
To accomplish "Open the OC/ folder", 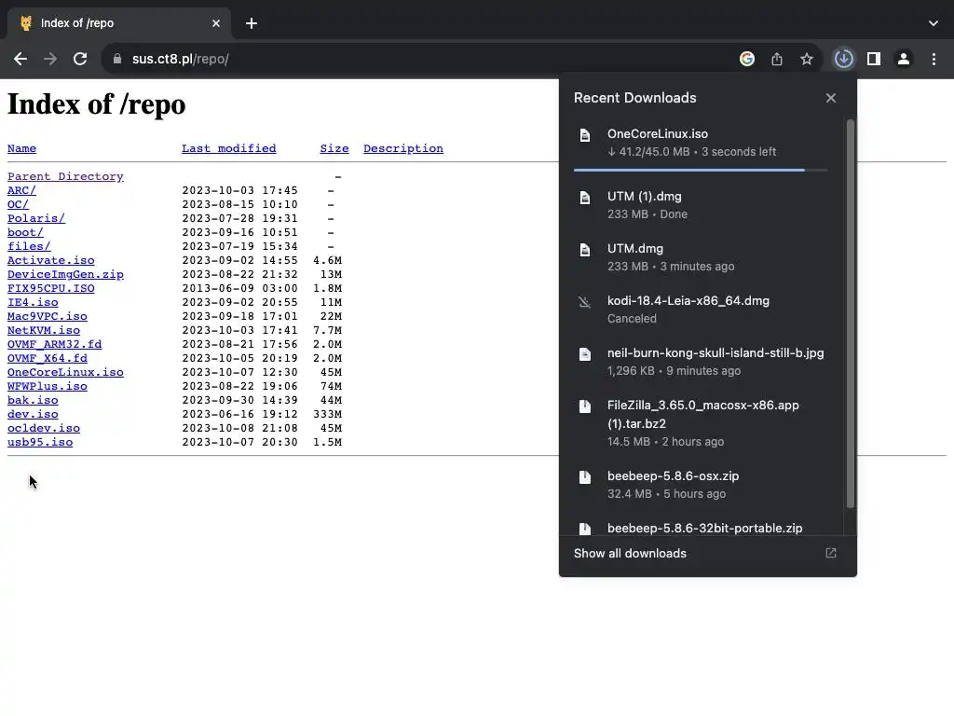I will (19, 204).
